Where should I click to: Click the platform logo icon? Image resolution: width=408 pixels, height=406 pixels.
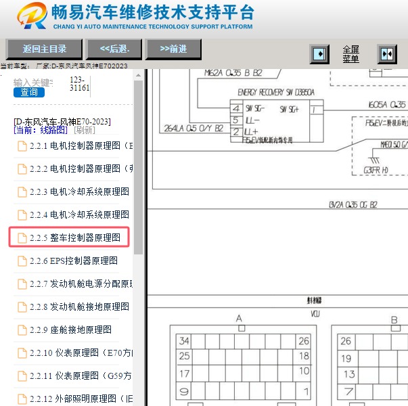pos(32,16)
